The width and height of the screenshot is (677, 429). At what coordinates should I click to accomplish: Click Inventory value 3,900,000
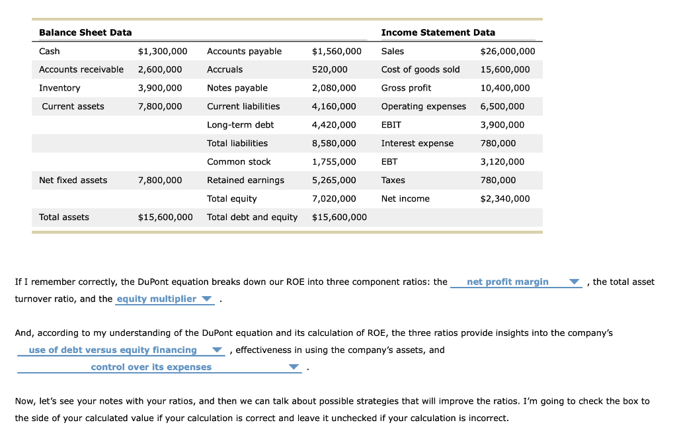[x=160, y=88]
